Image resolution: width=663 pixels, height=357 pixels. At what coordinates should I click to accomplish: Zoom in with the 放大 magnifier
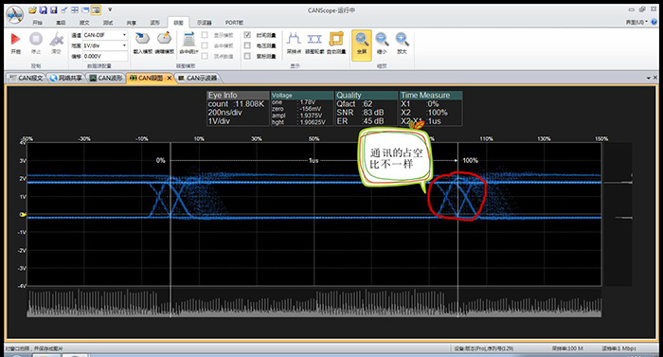(x=403, y=40)
